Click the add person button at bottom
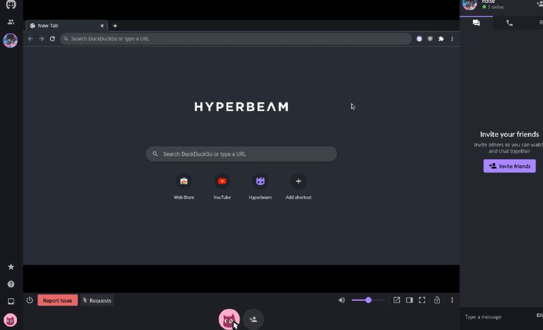 (253, 319)
